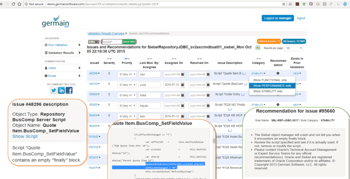The height and width of the screenshot is (179, 350).
Task: Click Filtered Issues: 73 badge
Action: [x=269, y=41]
